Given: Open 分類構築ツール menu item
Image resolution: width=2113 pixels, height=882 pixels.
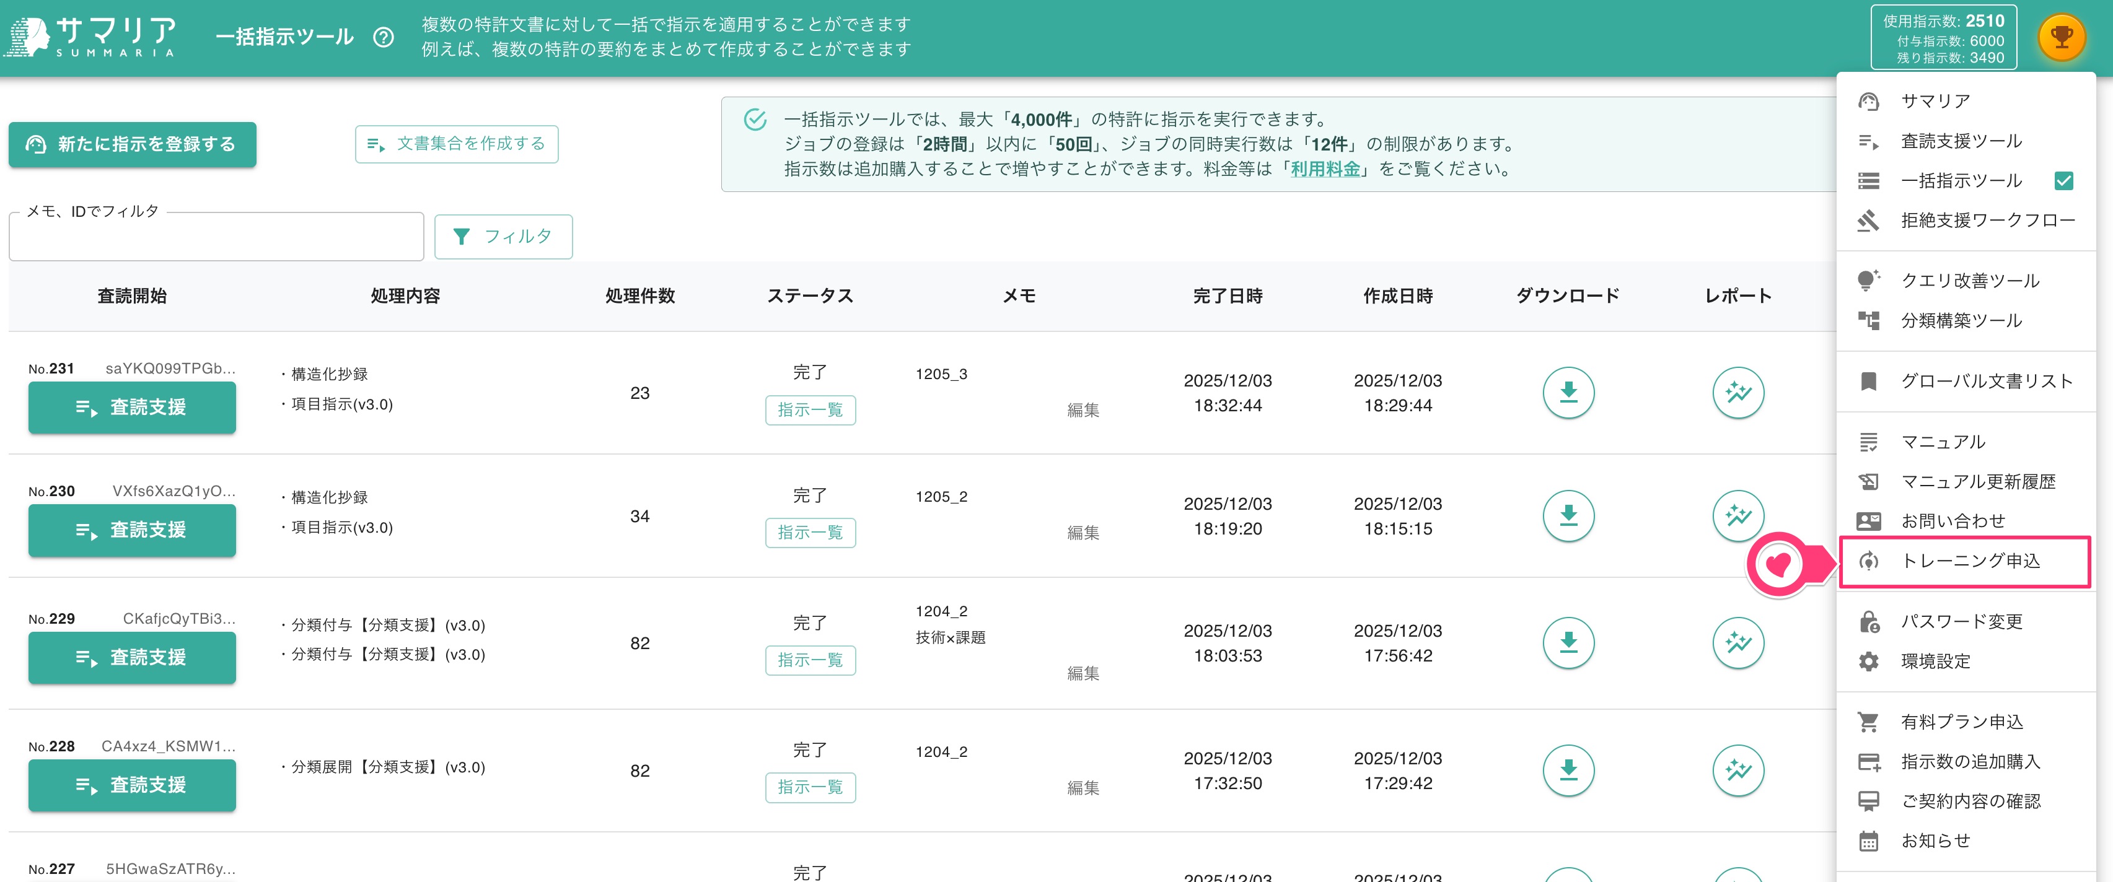Looking at the screenshot, I should [1966, 320].
